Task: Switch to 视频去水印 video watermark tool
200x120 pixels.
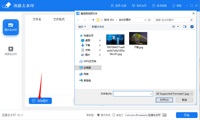Action: pyautogui.click(x=11, y=51)
